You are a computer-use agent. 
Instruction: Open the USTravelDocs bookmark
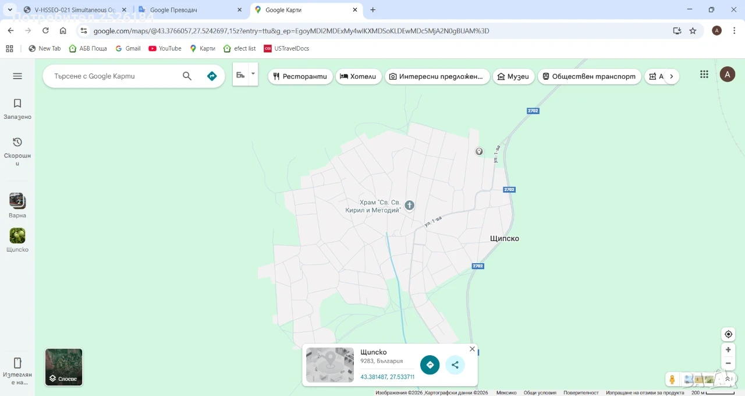tap(286, 48)
